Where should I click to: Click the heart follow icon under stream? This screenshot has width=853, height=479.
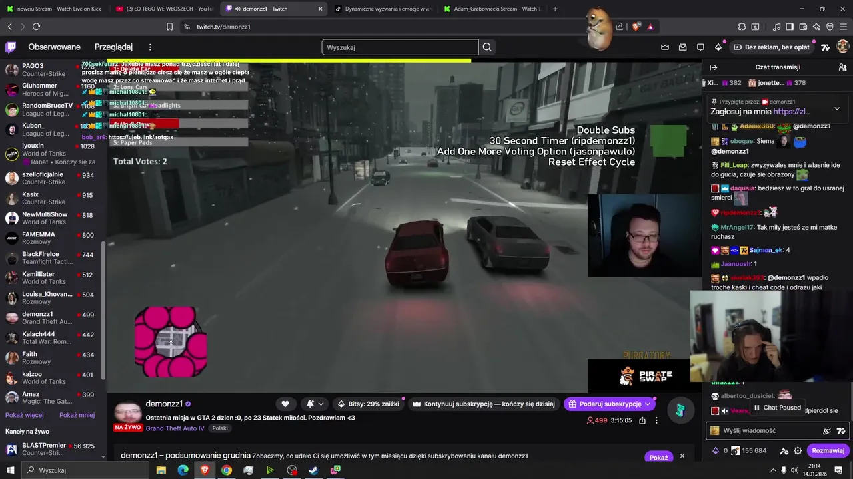285,404
